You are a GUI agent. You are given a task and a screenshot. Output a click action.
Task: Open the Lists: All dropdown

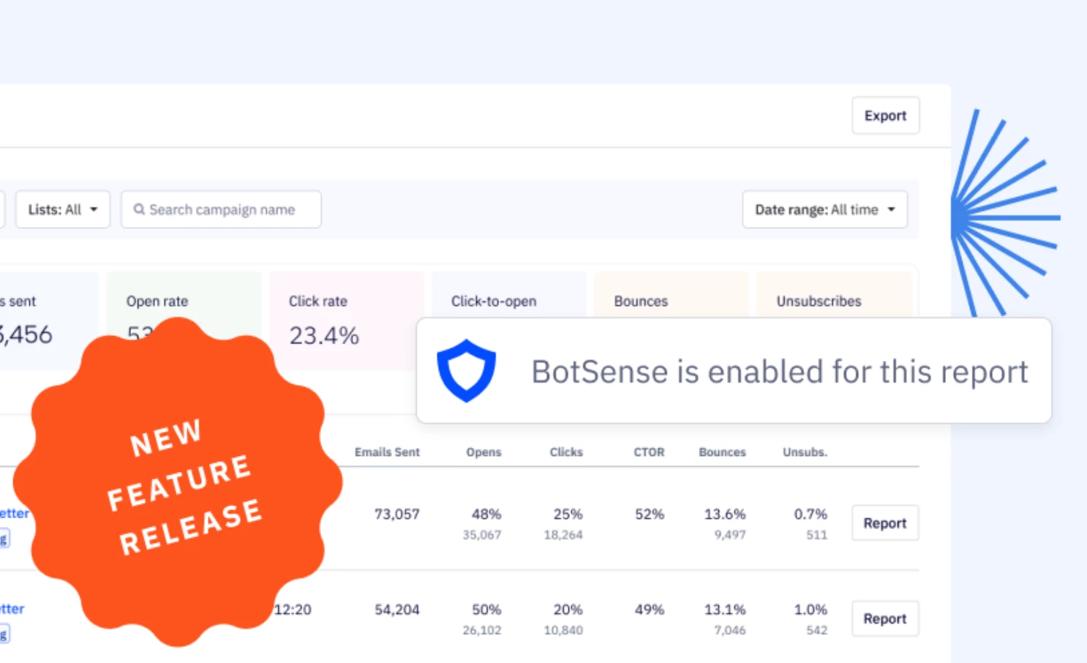(62, 209)
